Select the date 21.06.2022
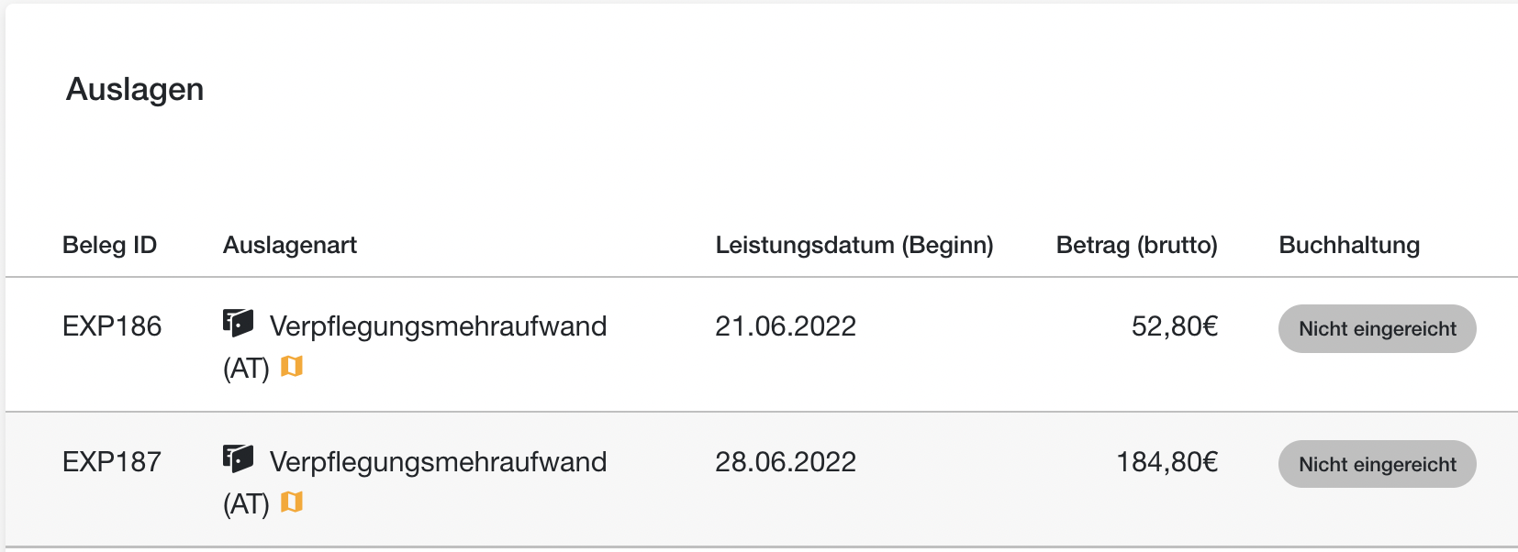 tap(786, 326)
